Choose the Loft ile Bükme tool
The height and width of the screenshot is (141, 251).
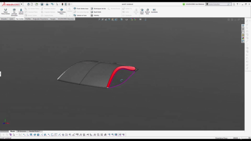[21, 11]
